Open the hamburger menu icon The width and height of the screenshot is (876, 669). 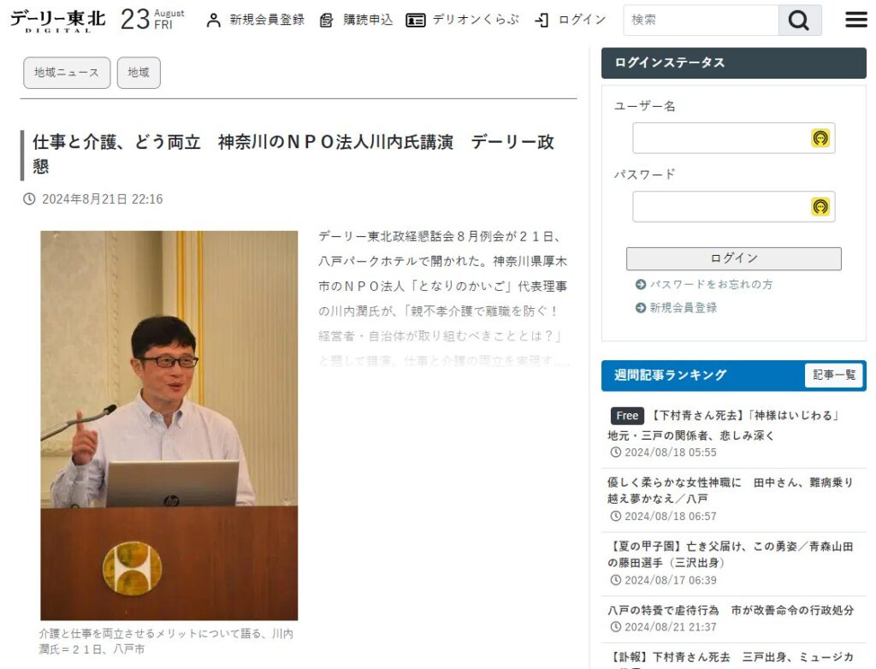855,20
